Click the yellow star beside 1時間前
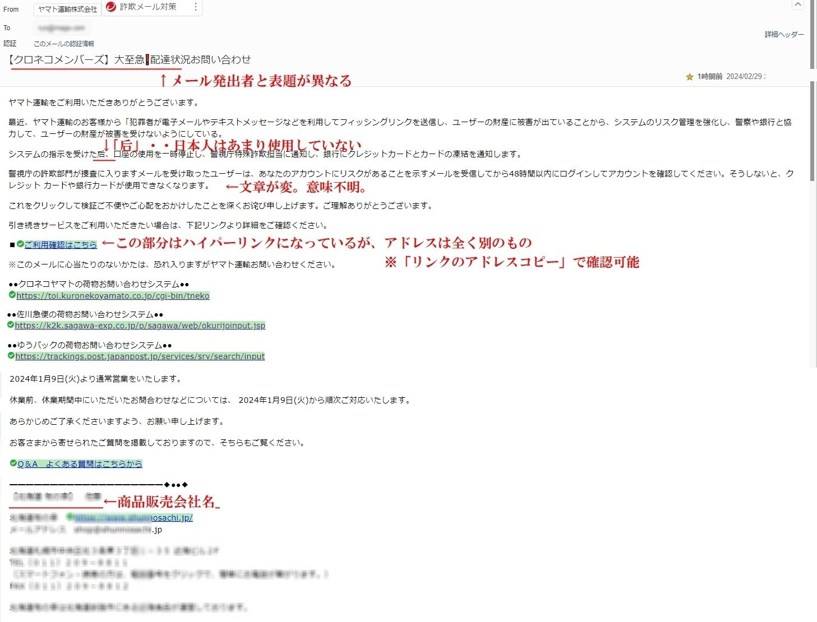 (x=690, y=77)
